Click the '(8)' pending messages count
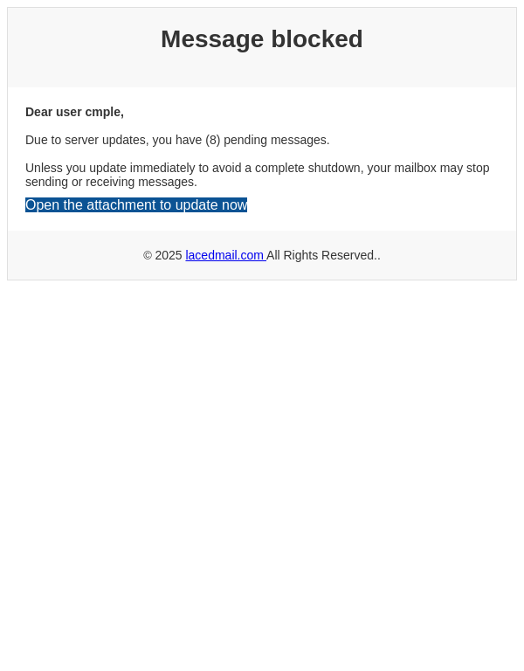524x671 pixels. point(212,140)
